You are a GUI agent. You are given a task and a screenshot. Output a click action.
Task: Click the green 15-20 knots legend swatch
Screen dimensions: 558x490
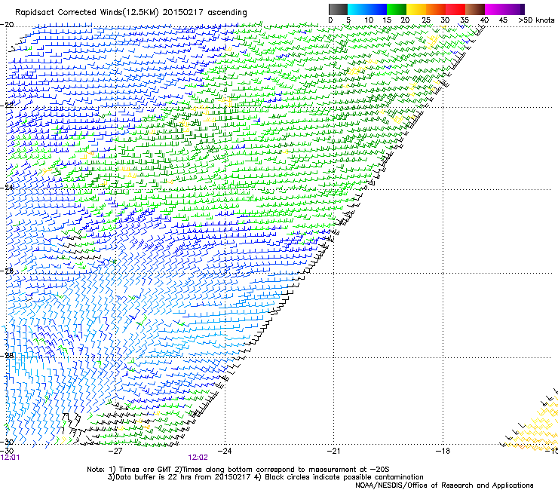pos(397,9)
